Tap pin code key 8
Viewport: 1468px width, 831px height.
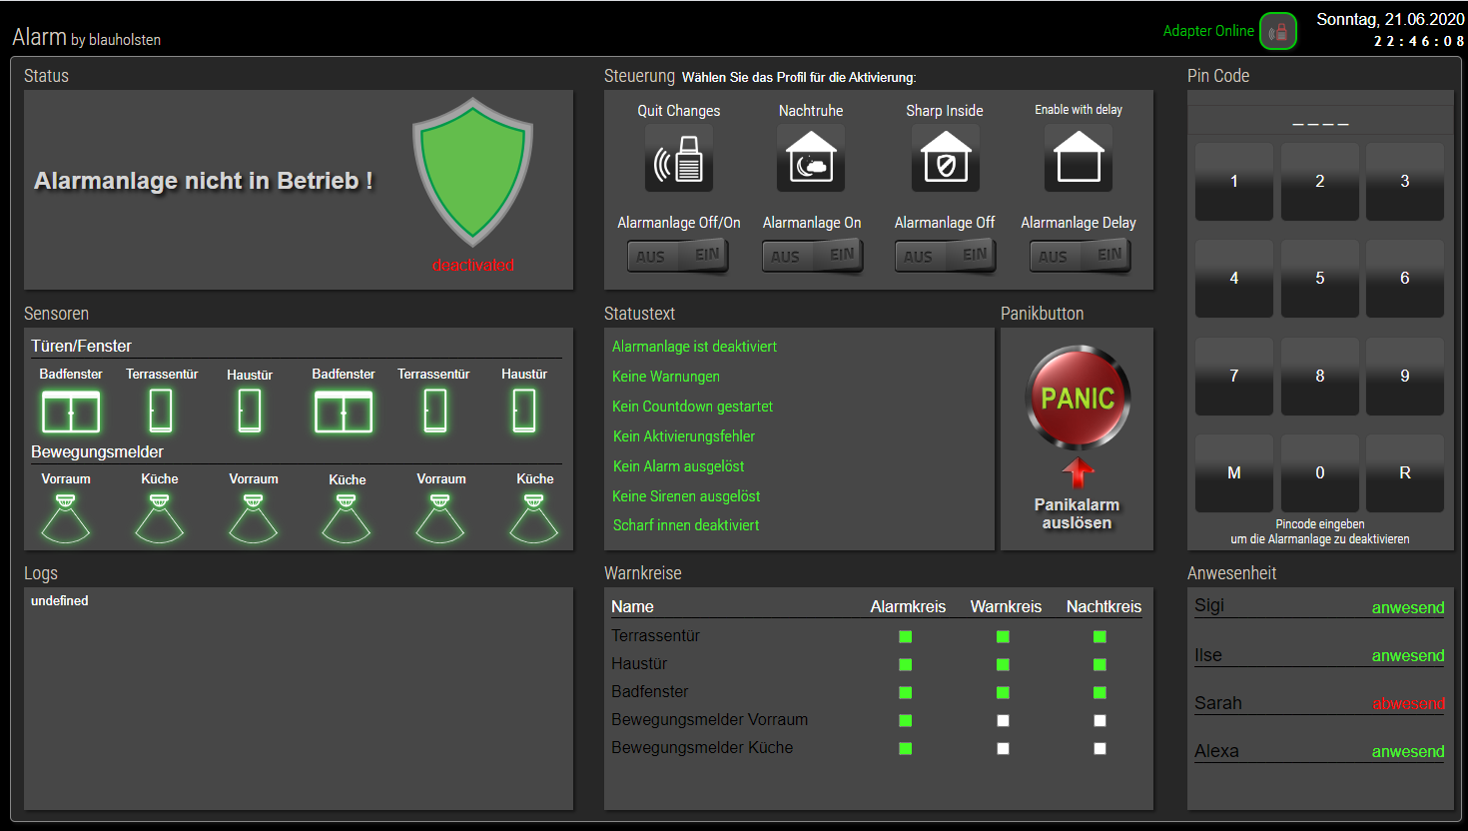1320,377
